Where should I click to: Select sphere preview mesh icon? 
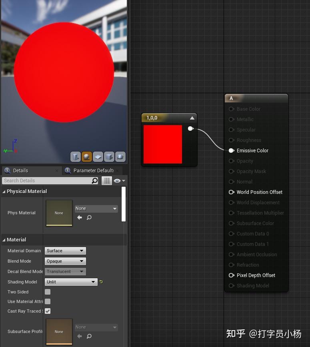coord(86,157)
